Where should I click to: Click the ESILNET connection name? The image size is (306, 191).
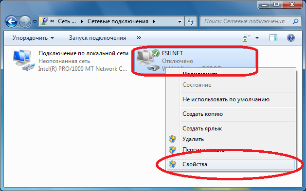(172, 53)
